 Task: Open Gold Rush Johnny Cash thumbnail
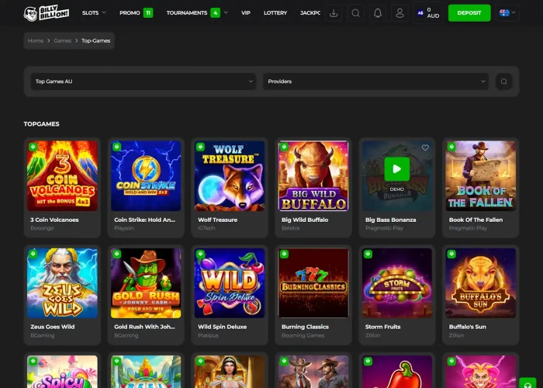pos(146,283)
